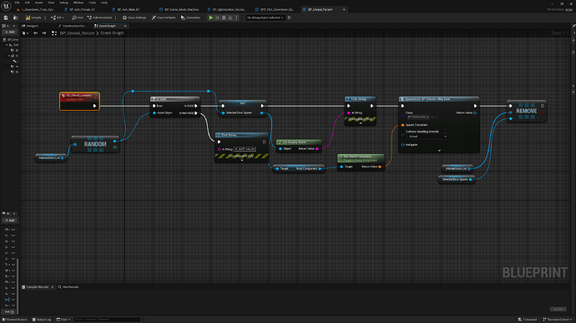Click BP_Unreal_Forum breadcrumb link
The height and width of the screenshot is (323, 576).
pos(77,33)
